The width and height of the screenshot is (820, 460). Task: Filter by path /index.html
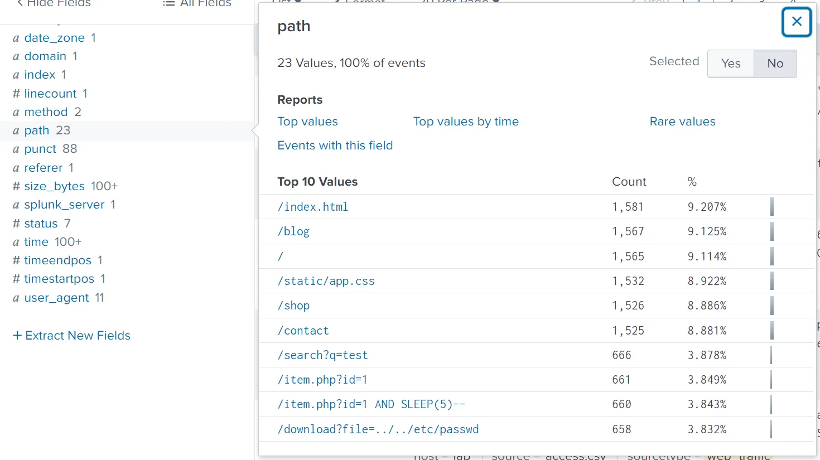click(x=313, y=207)
